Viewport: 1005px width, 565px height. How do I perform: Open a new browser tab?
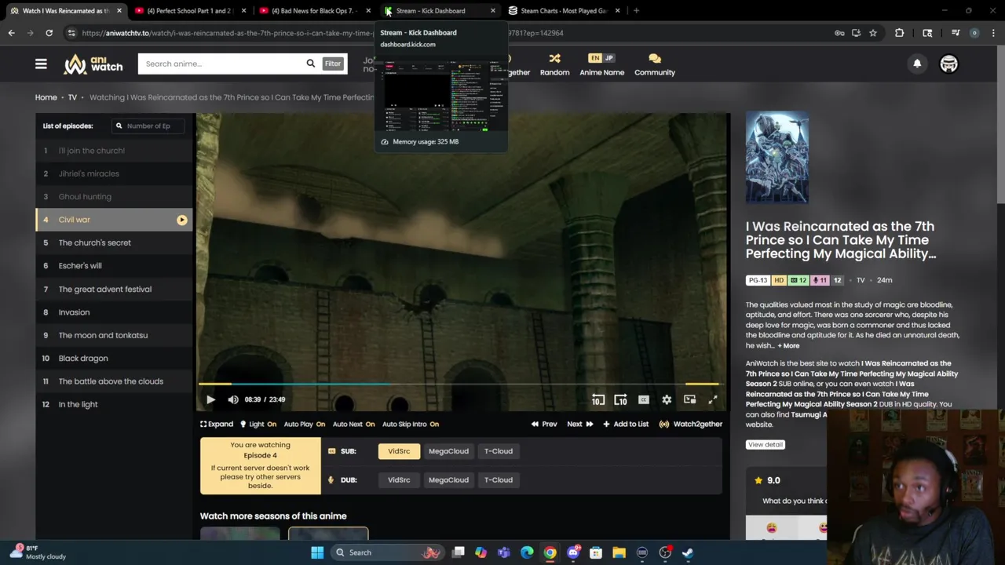click(636, 11)
